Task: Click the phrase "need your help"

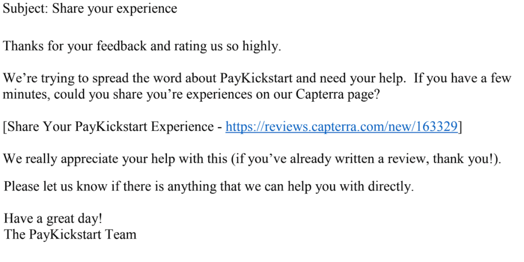Action: click(357, 79)
